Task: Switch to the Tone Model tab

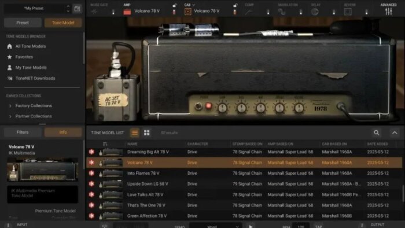Action: [63, 23]
